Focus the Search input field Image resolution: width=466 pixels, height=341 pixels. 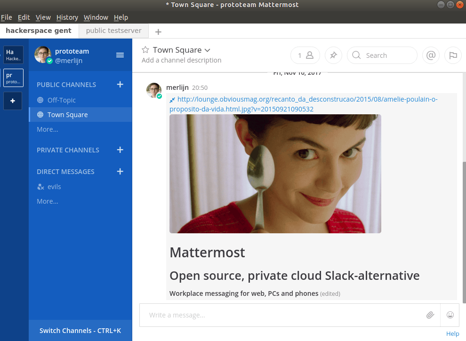(x=382, y=55)
